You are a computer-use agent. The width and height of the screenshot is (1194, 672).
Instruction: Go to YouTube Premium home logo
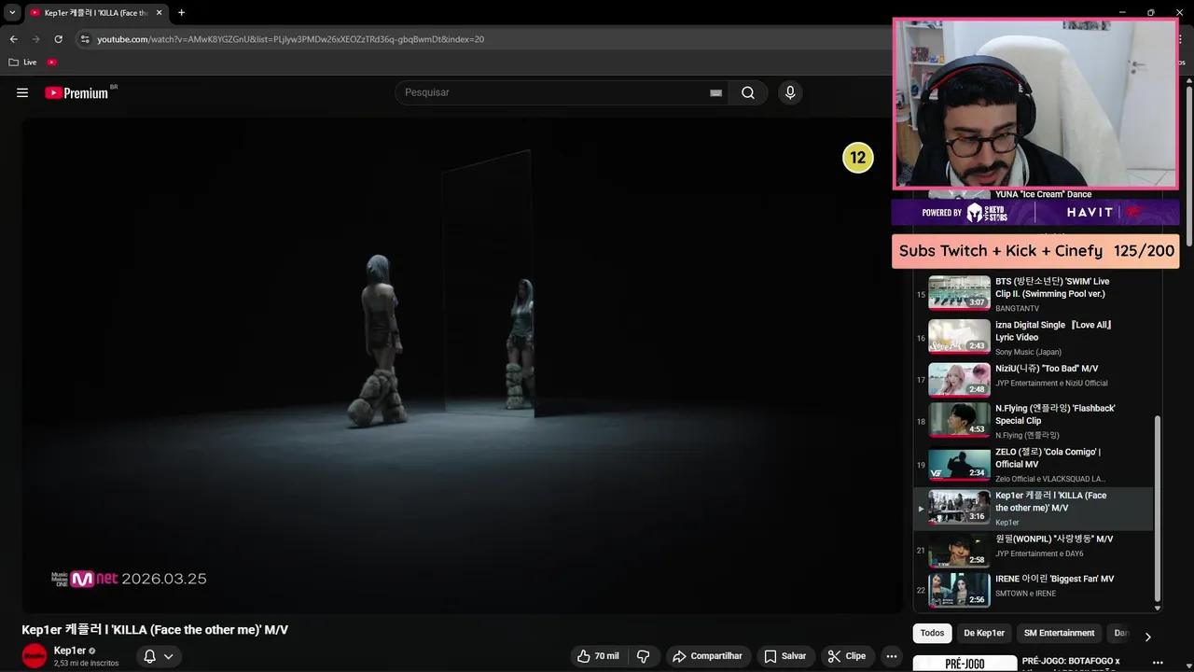[76, 92]
